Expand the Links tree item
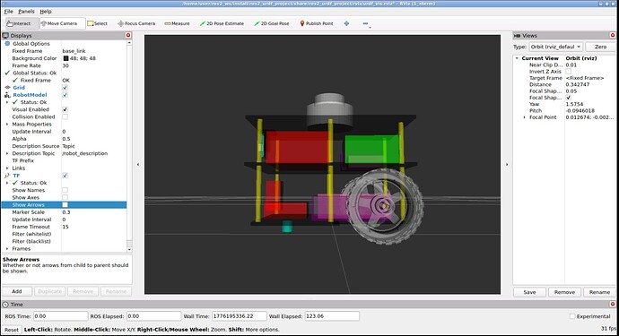The height and width of the screenshot is (336, 619). 6,168
